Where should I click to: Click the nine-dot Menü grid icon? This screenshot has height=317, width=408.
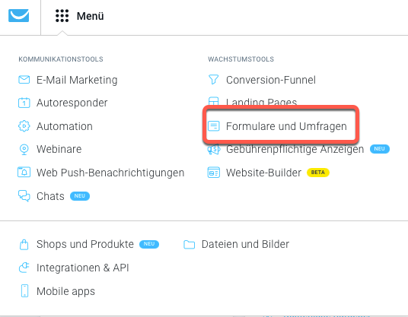(x=62, y=16)
